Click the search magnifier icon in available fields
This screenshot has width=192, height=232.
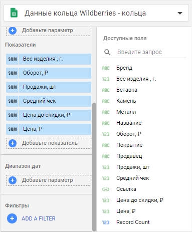tap(107, 52)
